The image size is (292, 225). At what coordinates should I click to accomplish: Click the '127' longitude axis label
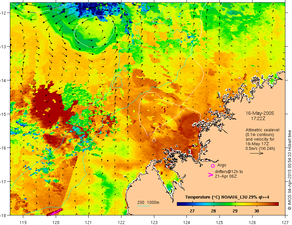285,222
